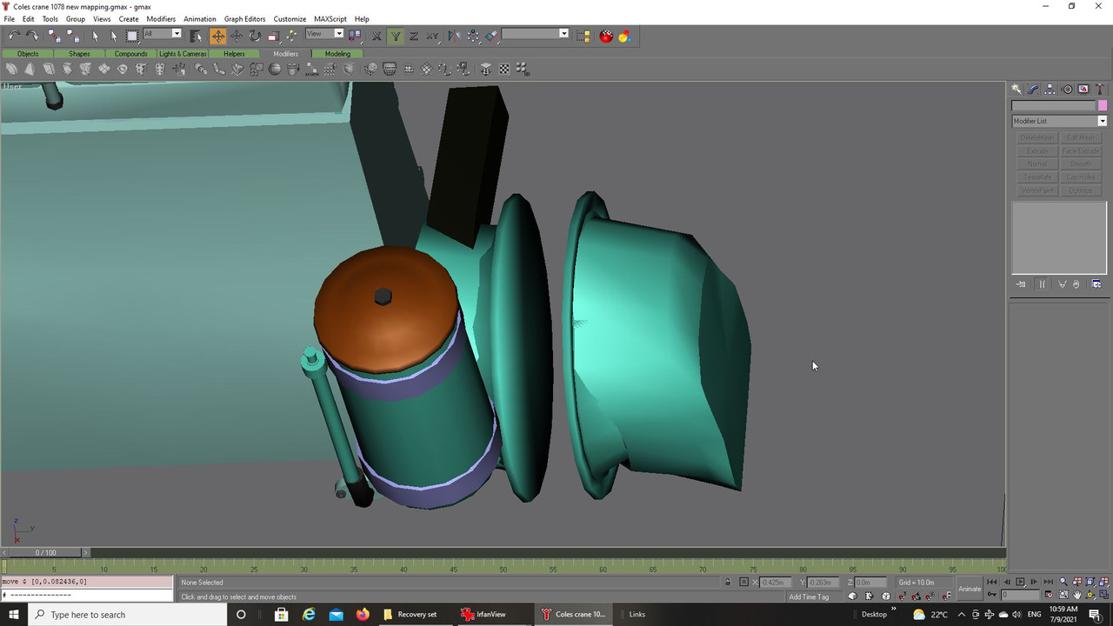Click the Edit Mesh modifier button
The width and height of the screenshot is (1113, 626).
pyautogui.click(x=1081, y=137)
